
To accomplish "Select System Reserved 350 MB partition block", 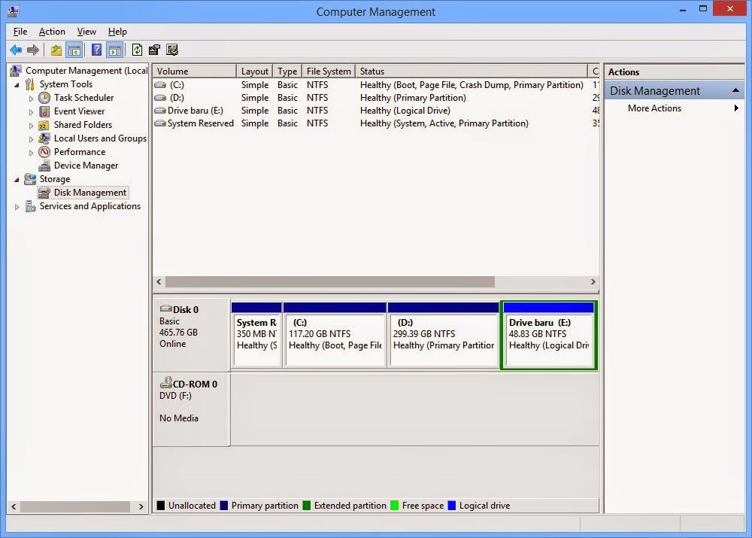I will (x=256, y=335).
